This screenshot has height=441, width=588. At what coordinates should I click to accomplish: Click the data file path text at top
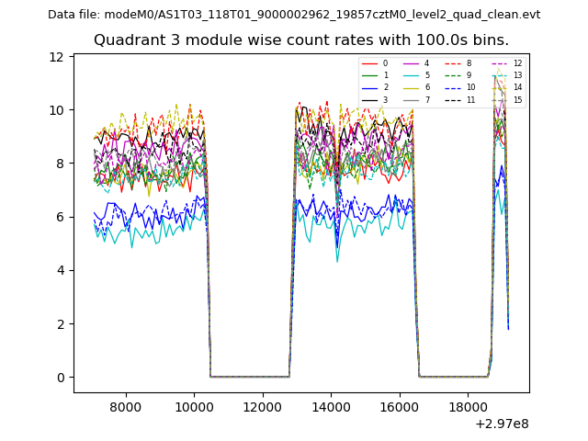(294, 15)
